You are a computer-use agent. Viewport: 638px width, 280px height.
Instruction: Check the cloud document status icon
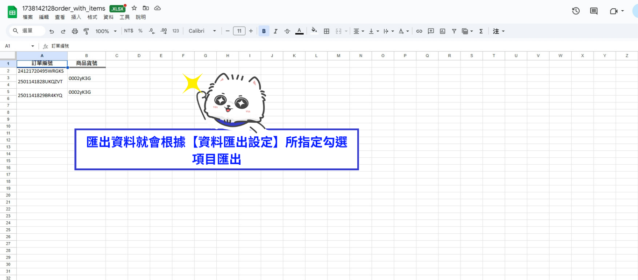(157, 8)
